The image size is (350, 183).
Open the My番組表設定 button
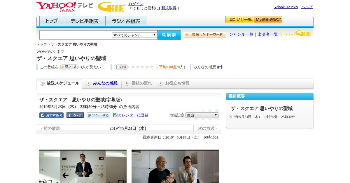click(x=268, y=20)
